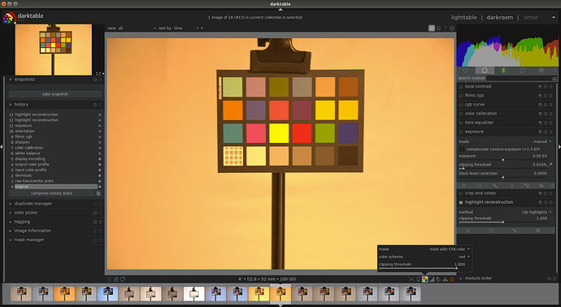
Task: Open exposure mode manual dropdown
Action: [x=506, y=141]
